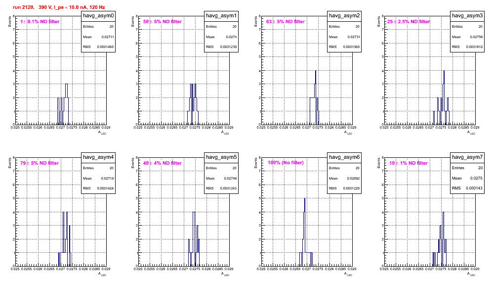Click mean value 0.0274 in havg_asym1
Screen dimensions: 492x283
coord(232,37)
